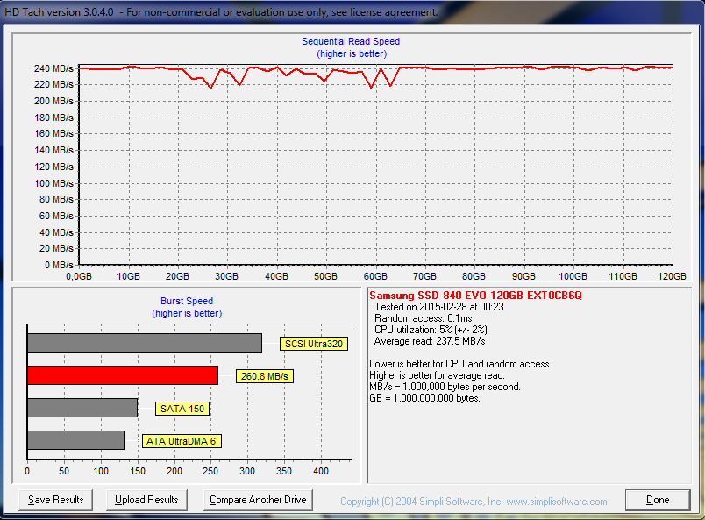The image size is (705, 520).
Task: Click the ATA UltraDMA 6 label
Action: pos(182,441)
